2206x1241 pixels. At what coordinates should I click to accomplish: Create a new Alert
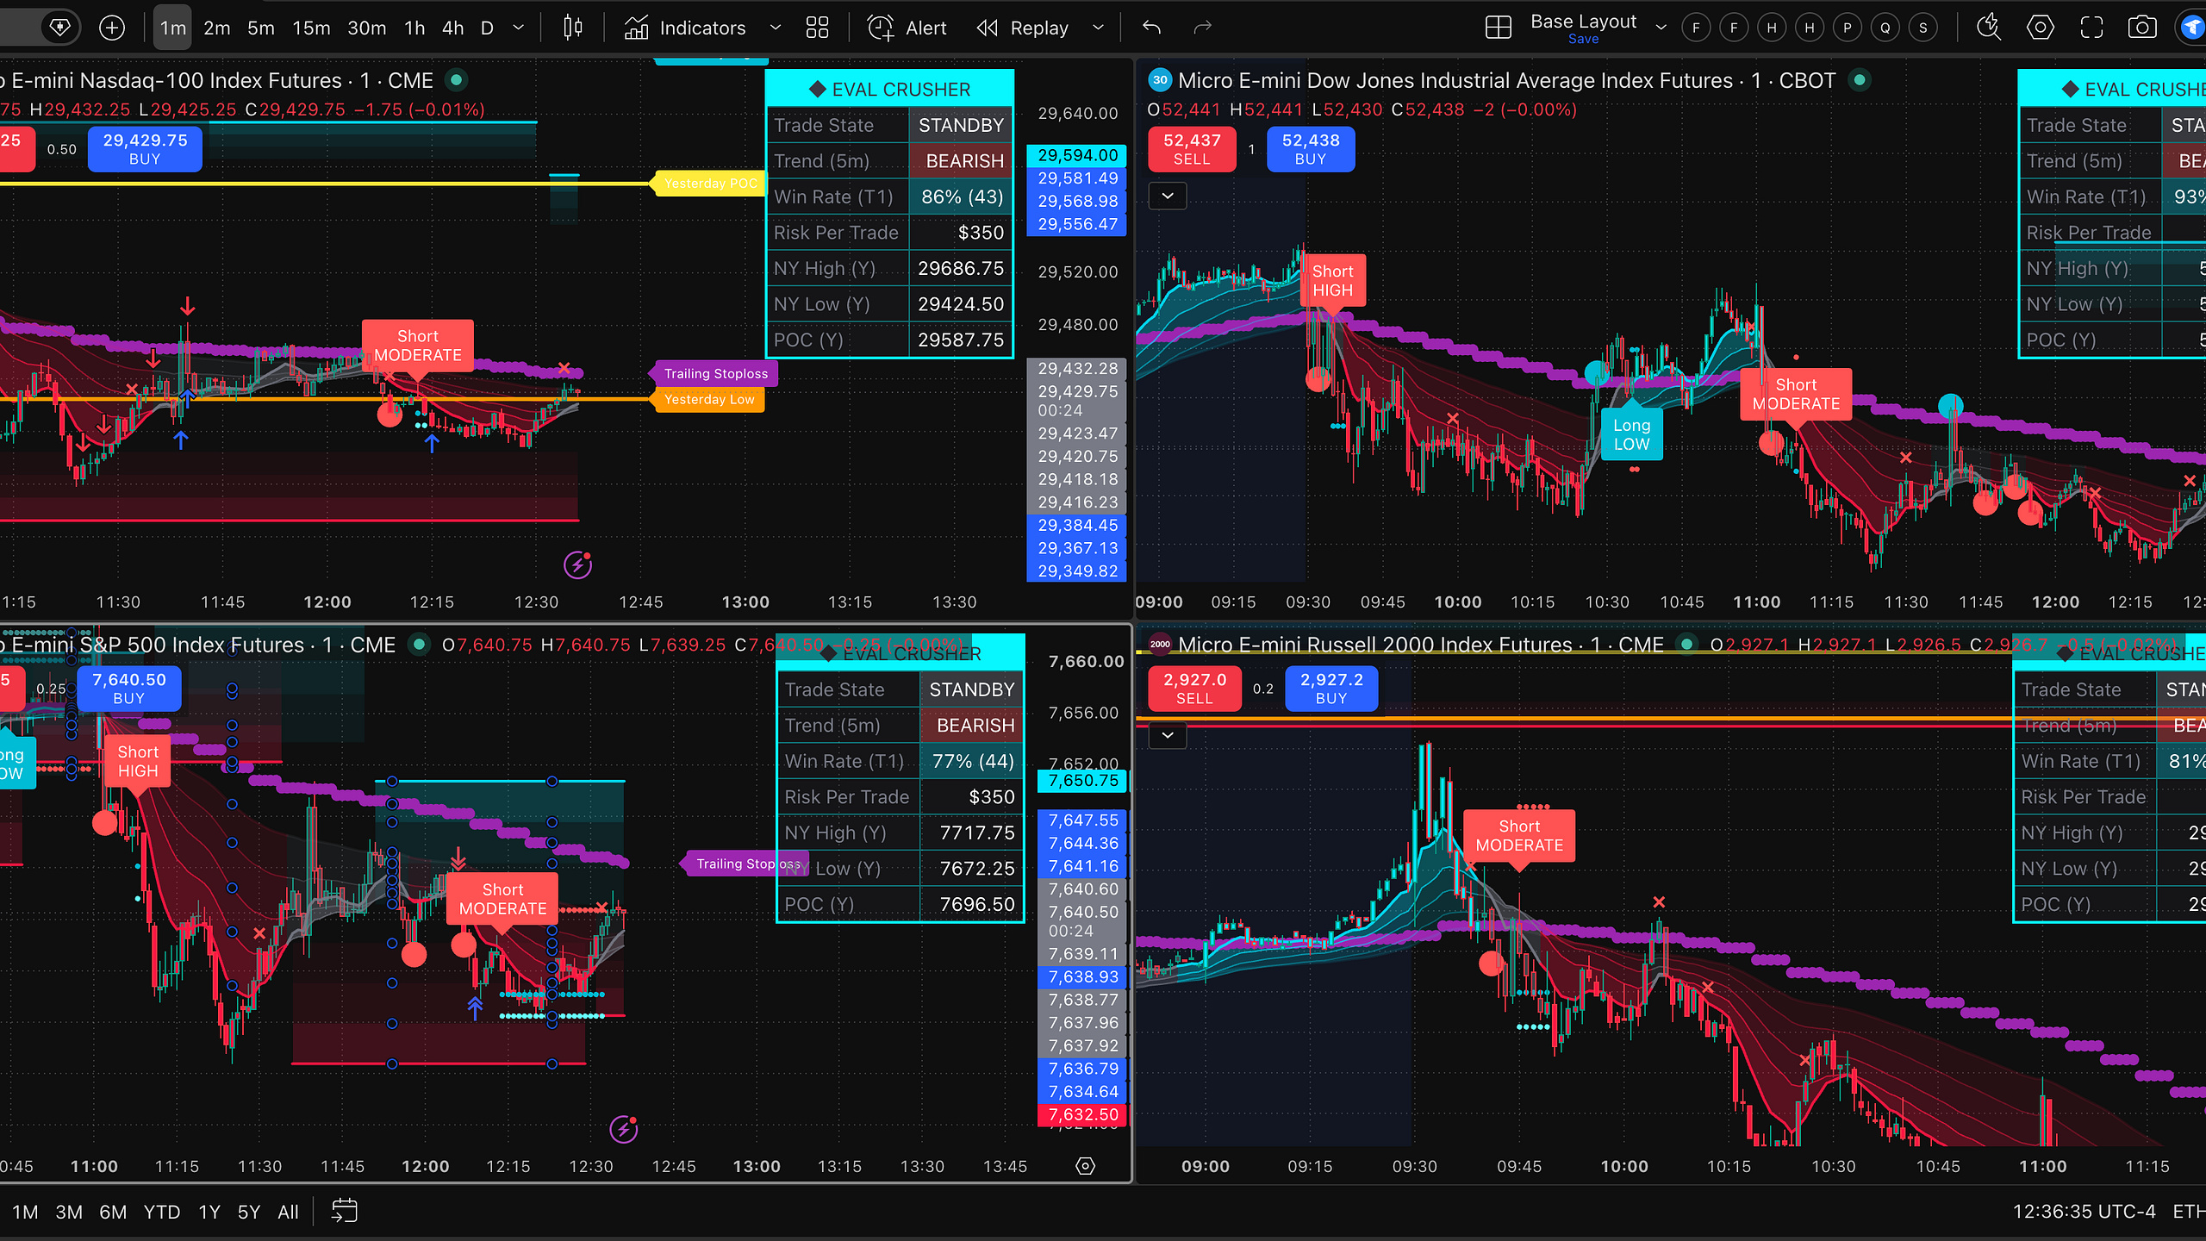click(907, 28)
